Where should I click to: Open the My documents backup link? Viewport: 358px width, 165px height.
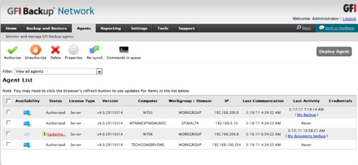point(306,136)
